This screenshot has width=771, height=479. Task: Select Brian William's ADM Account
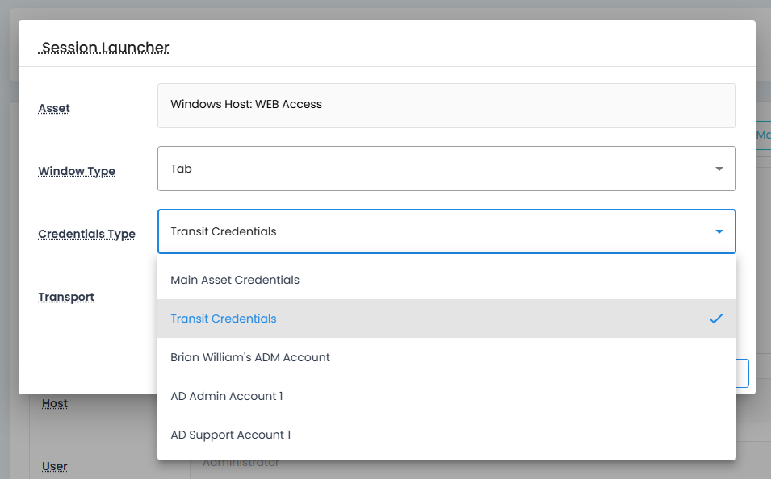click(250, 357)
